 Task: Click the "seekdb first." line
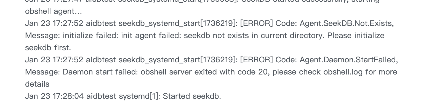tap(48, 48)
